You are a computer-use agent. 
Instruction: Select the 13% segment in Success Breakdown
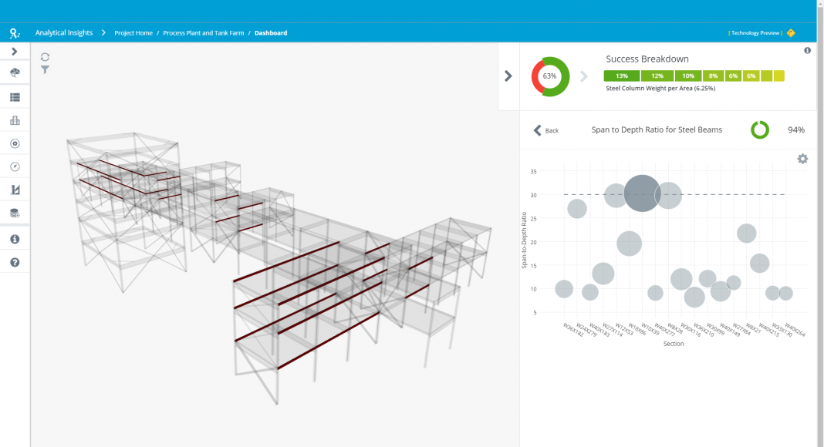click(x=621, y=76)
